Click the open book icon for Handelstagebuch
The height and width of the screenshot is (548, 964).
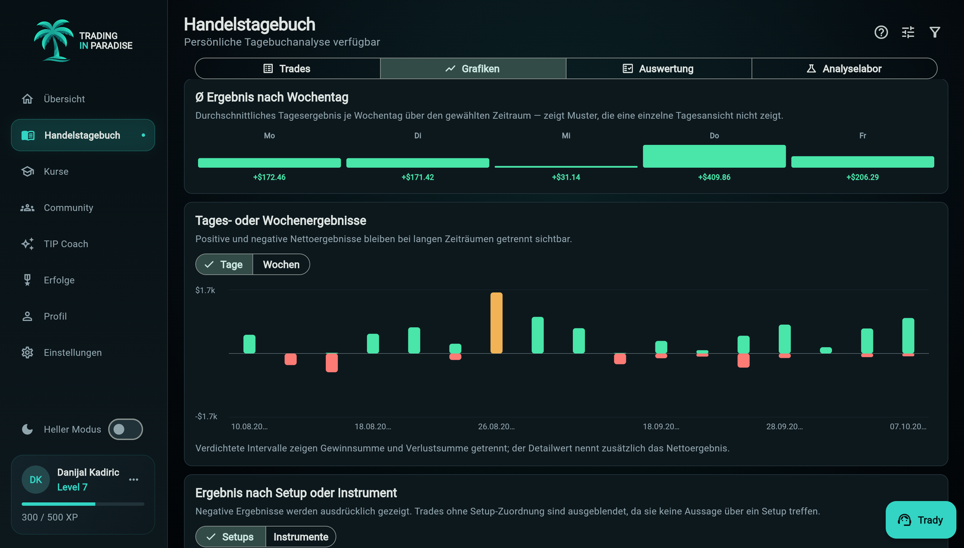point(28,135)
